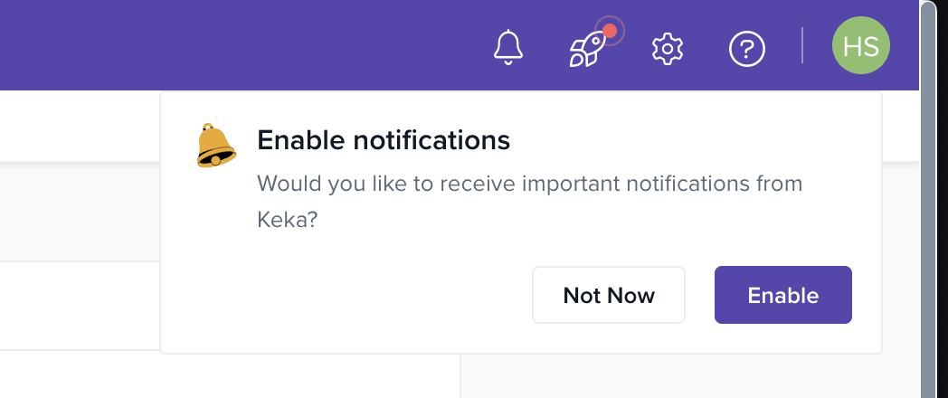Click the "Would you like to receive" message line
Viewport: 948px width, 398px height.
[x=529, y=184]
